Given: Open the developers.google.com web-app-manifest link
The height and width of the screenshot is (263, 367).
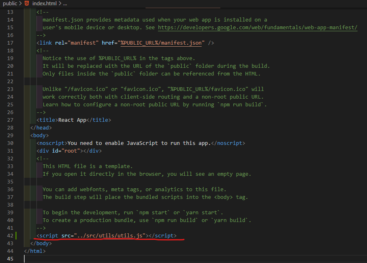Looking at the screenshot, I should (258, 28).
